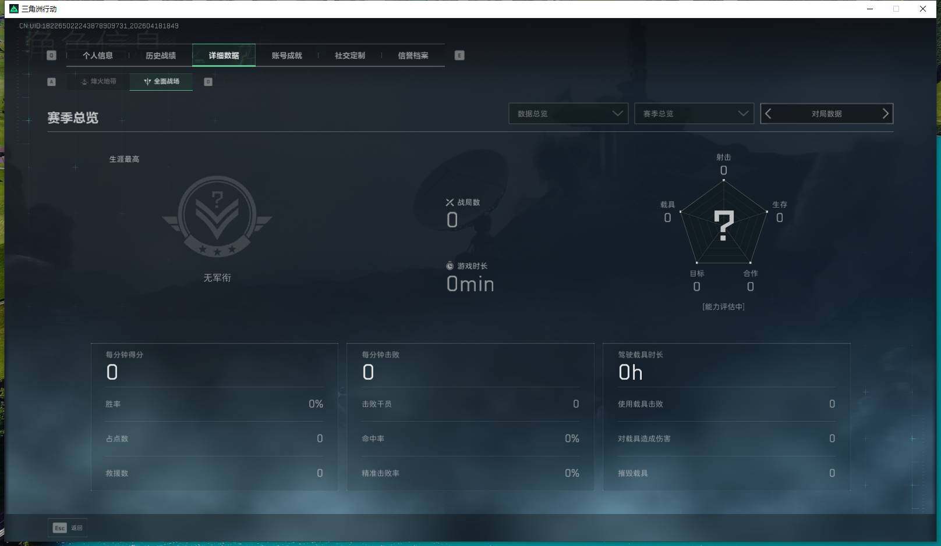Click the 使用载具击败 stat row

click(727, 404)
